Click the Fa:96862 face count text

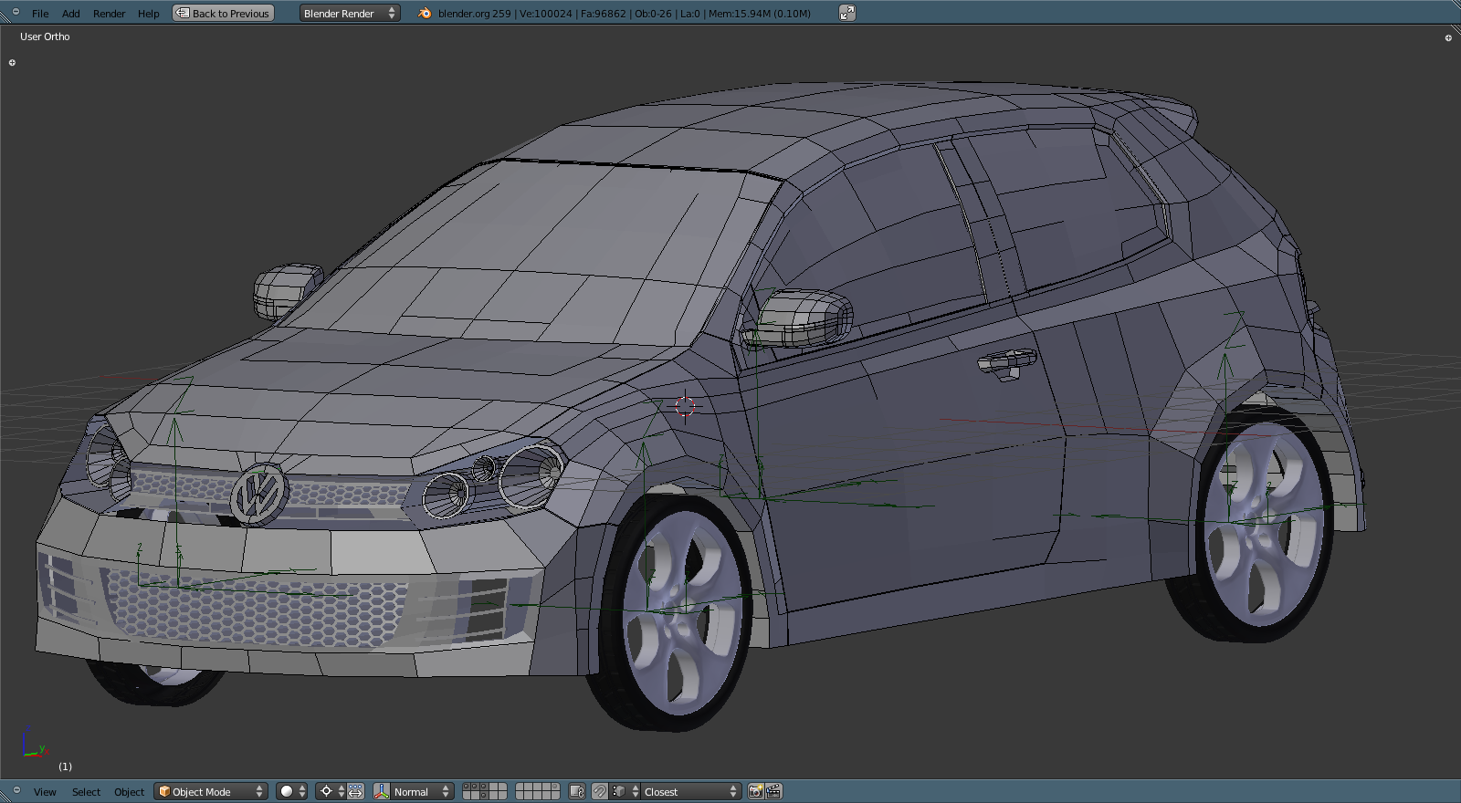coord(604,14)
